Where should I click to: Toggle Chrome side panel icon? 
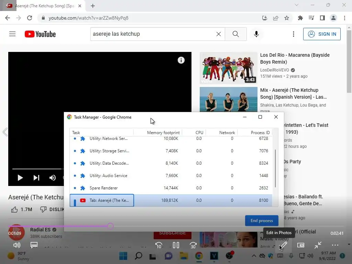pos(322,18)
